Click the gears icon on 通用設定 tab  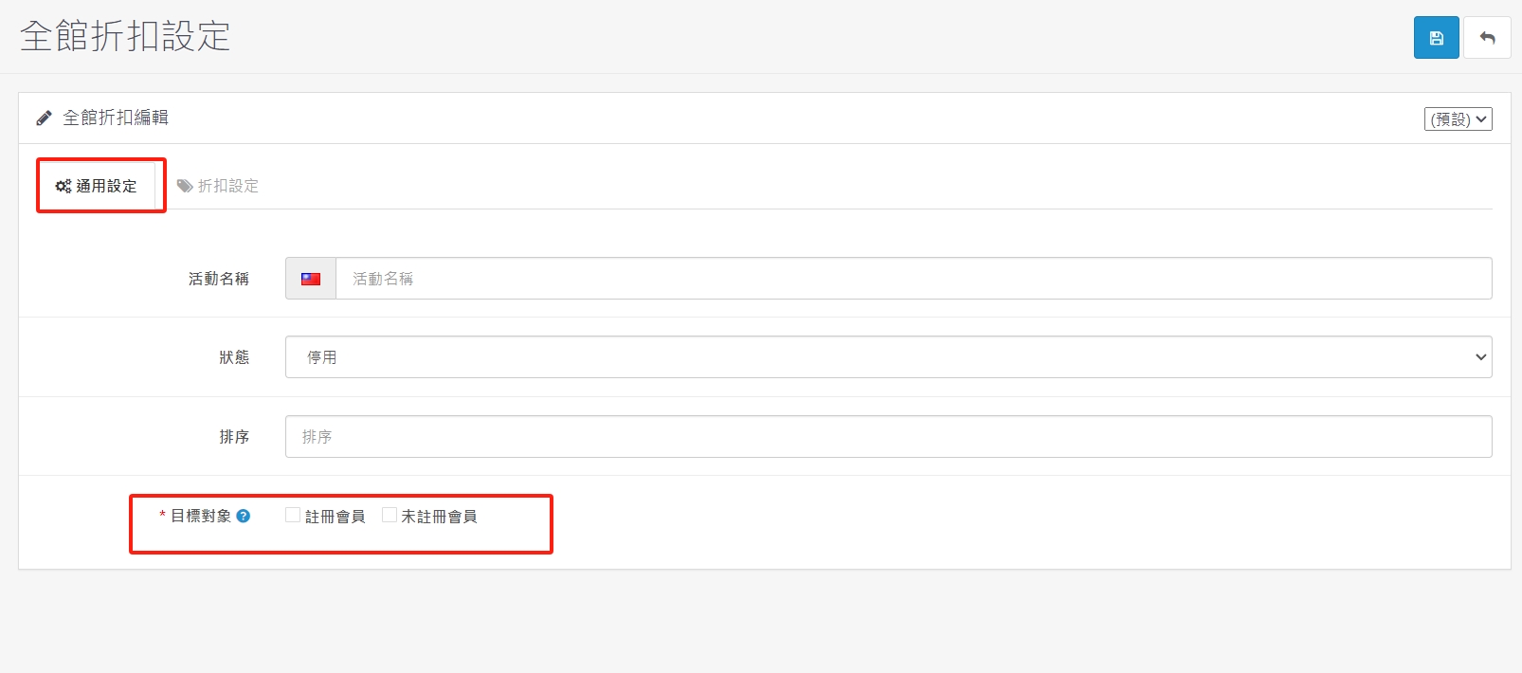[63, 186]
